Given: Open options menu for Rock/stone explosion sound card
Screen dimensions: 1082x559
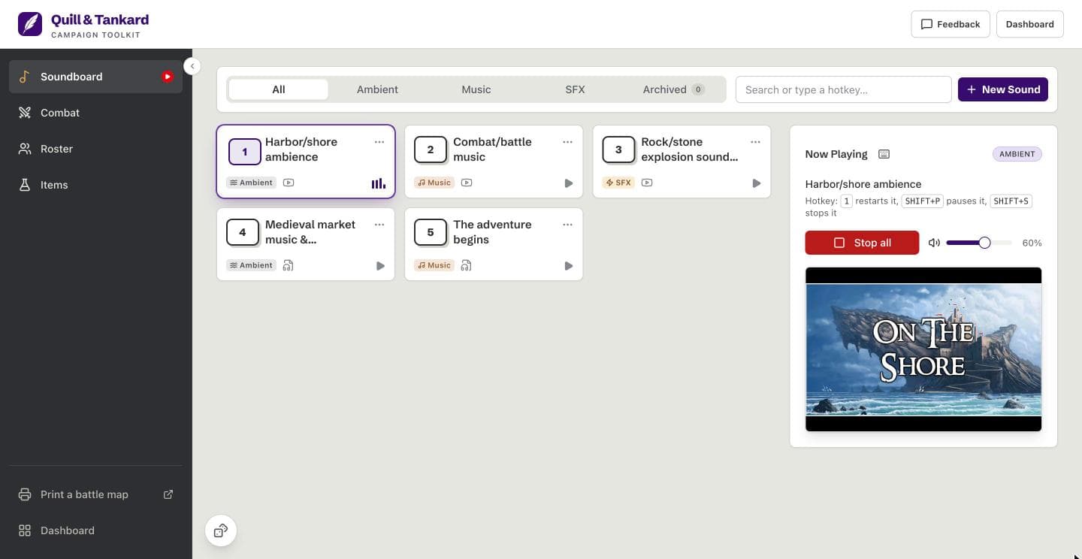Looking at the screenshot, I should (x=755, y=142).
